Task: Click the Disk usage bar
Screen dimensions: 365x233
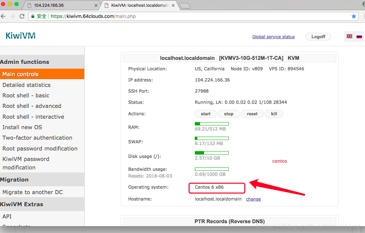Action: pos(212,153)
